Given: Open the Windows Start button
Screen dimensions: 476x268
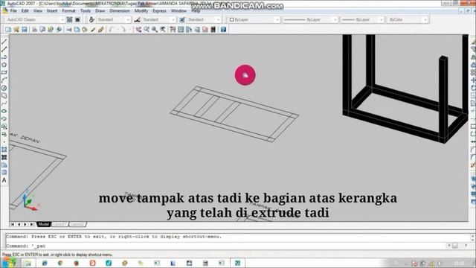Looking at the screenshot, I should (8, 263).
